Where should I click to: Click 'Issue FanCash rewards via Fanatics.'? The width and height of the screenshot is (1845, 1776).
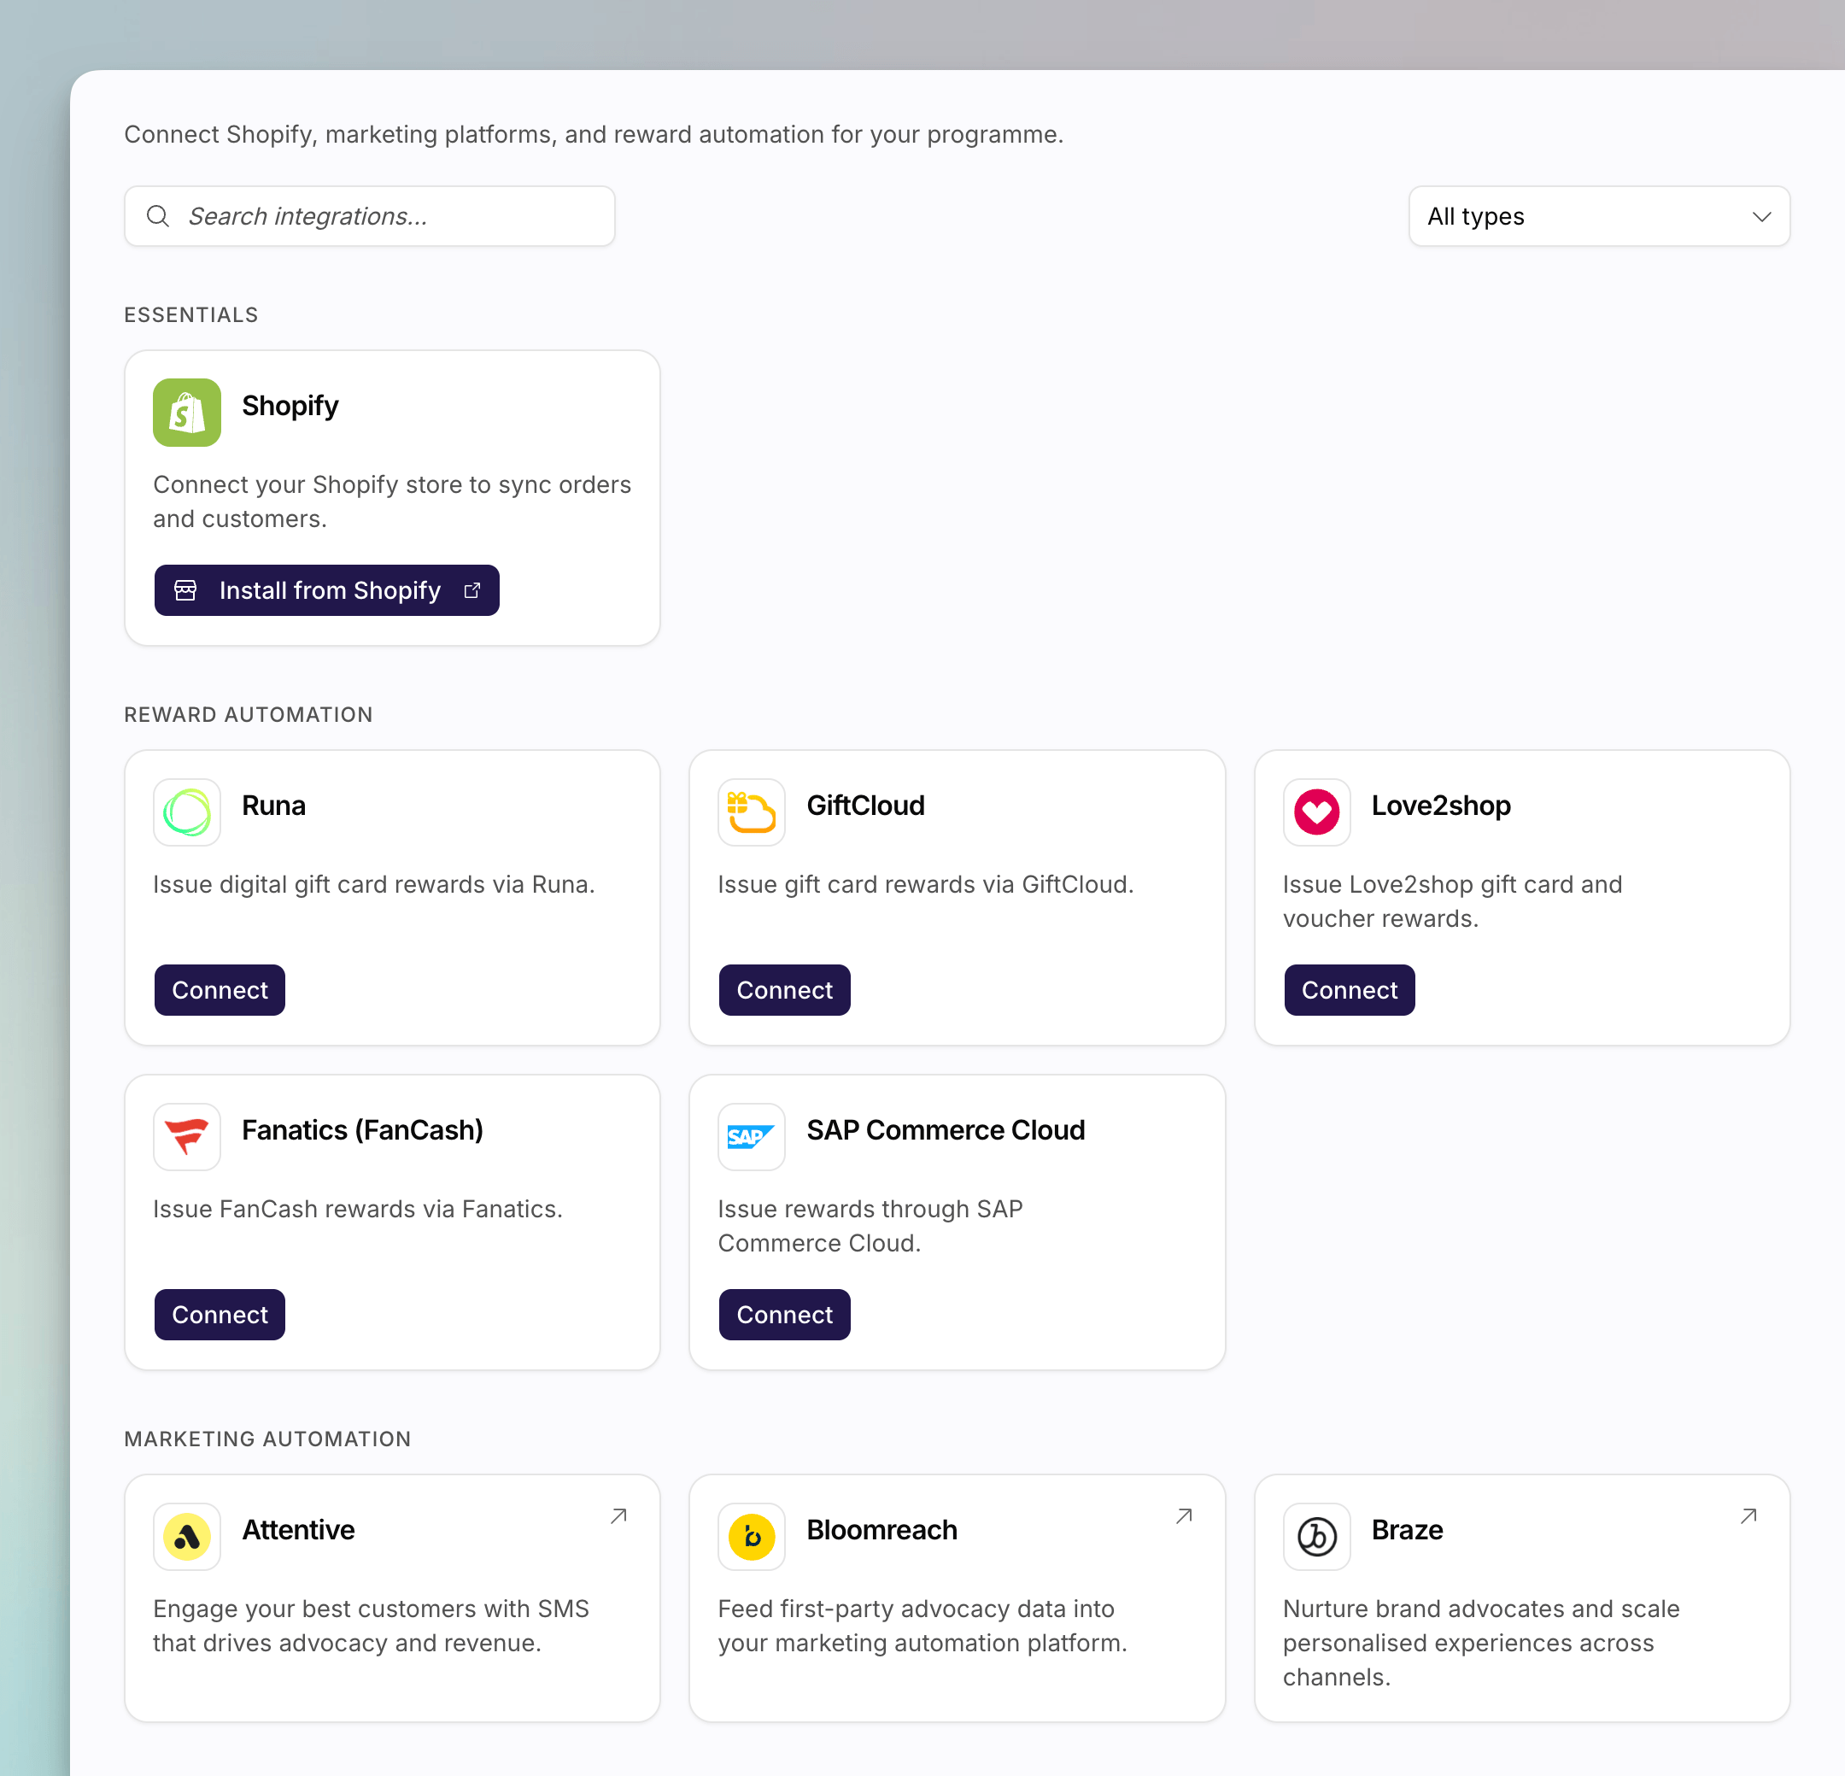pos(358,1210)
